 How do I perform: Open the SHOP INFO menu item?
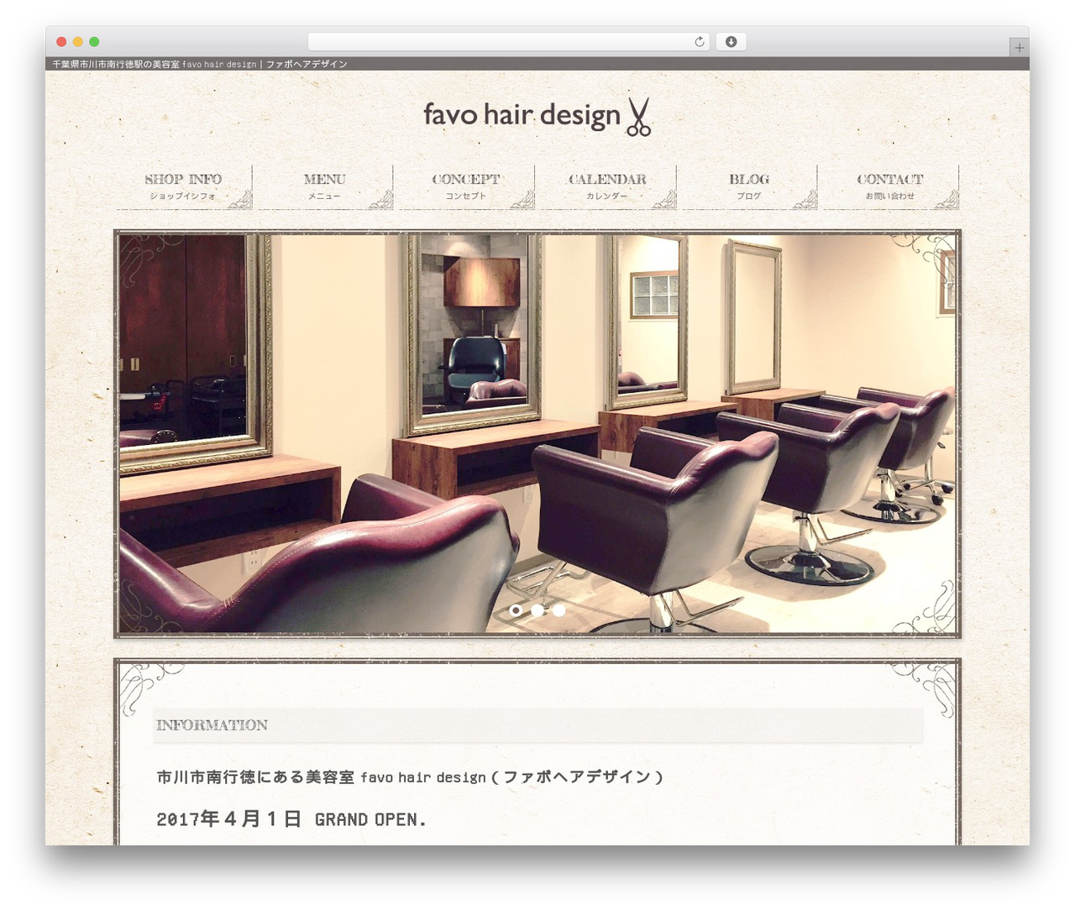click(183, 186)
